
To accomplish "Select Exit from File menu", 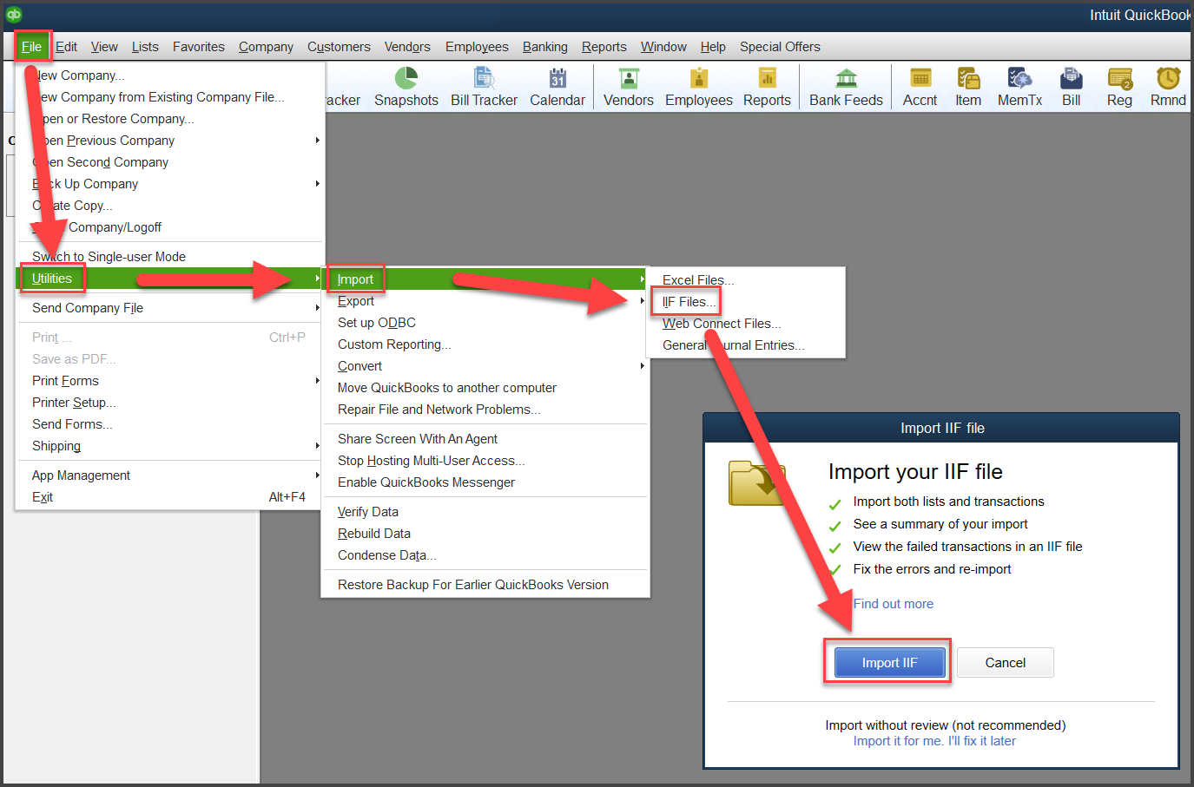I will click(x=169, y=497).
